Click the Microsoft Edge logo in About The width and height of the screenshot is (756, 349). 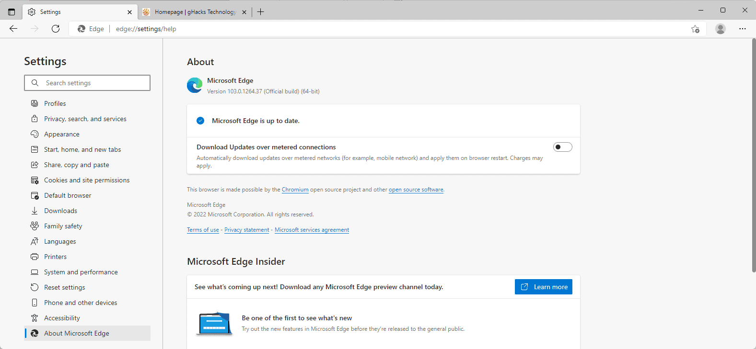point(195,85)
